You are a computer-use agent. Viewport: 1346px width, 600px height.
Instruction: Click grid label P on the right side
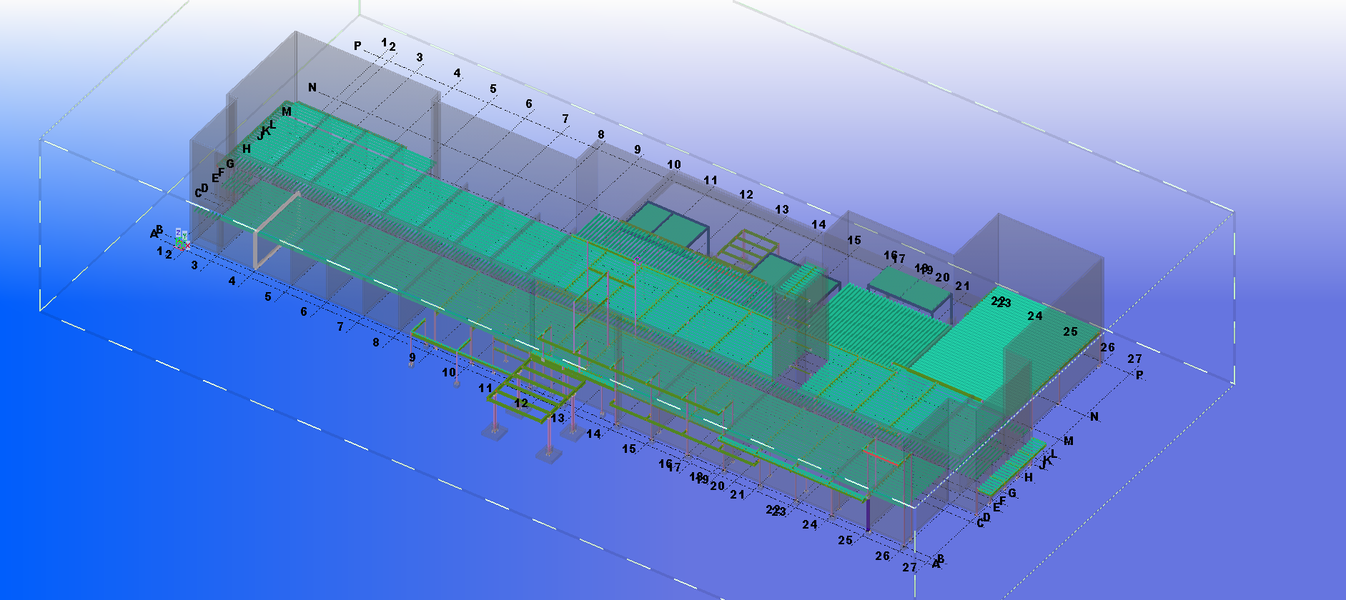pos(1139,374)
